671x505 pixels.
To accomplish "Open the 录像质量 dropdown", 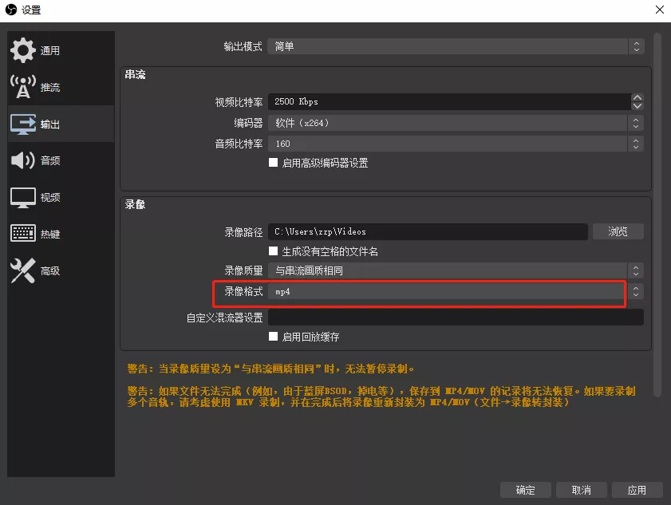I will tap(456, 270).
